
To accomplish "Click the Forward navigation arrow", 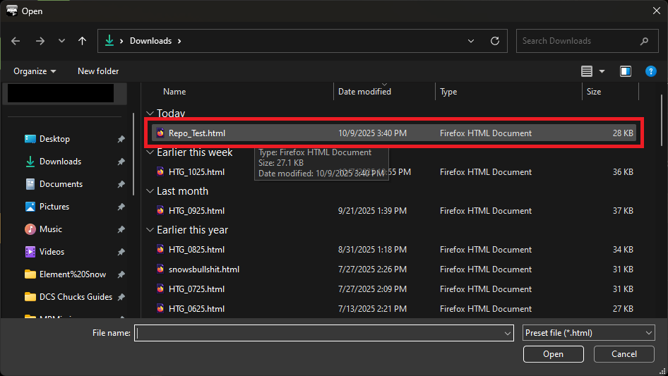I will (40, 41).
